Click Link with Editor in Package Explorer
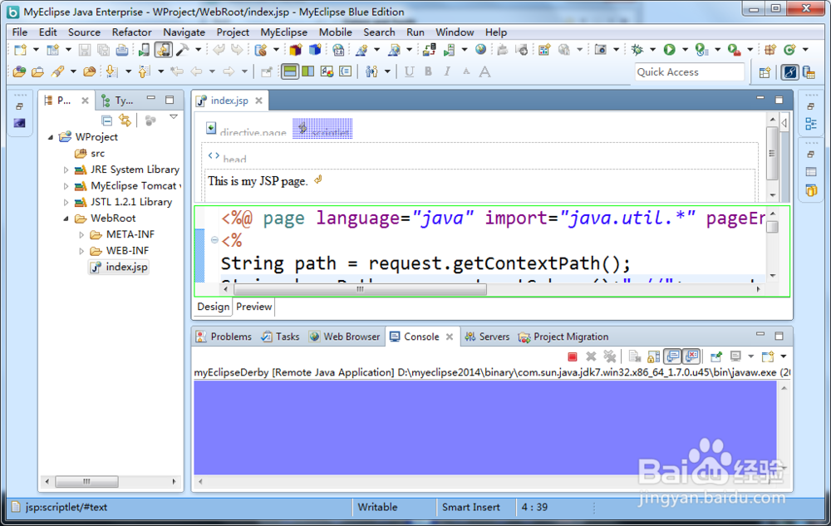Image resolution: width=831 pixels, height=526 pixels. click(125, 120)
